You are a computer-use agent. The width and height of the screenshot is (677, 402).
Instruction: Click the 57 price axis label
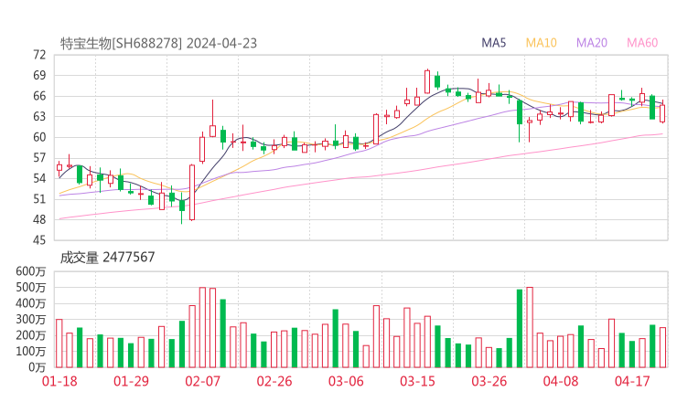pyautogui.click(x=39, y=158)
